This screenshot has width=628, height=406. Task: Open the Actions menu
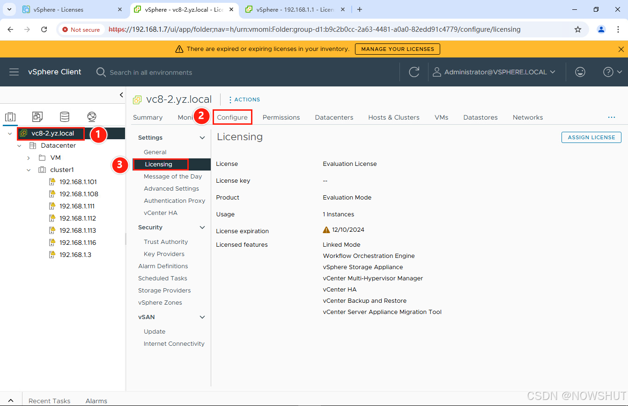pyautogui.click(x=244, y=100)
